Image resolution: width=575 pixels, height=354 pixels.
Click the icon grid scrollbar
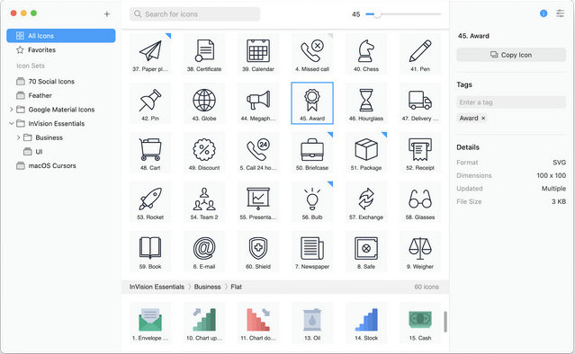445,322
